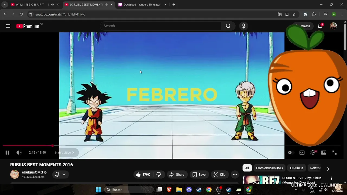The height and width of the screenshot is (195, 347).
Task: Open the notification bell dropdown for elrubiusOMG
Action: tap(60, 174)
